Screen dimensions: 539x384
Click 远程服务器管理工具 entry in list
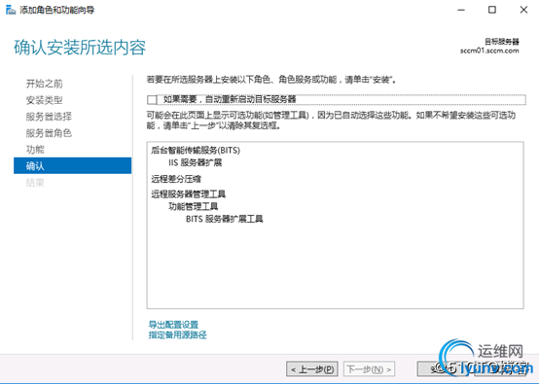[x=189, y=194]
